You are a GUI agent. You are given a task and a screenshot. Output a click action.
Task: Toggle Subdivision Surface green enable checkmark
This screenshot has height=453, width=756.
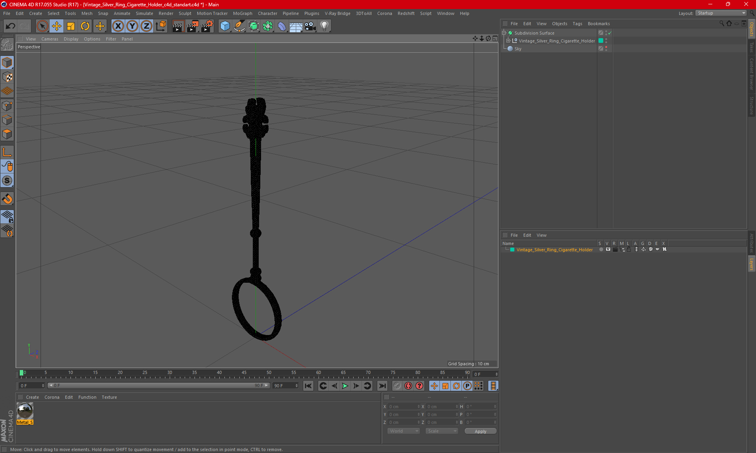pos(610,33)
